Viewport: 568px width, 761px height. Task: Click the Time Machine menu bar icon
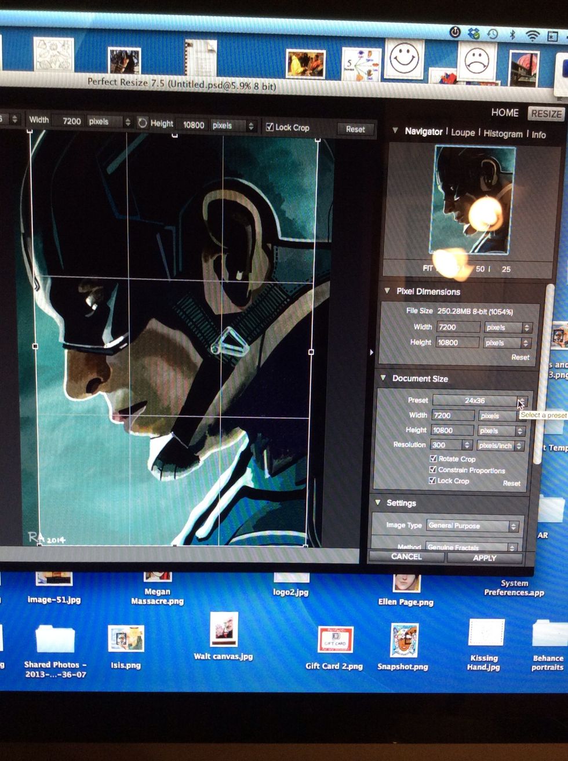pos(493,34)
